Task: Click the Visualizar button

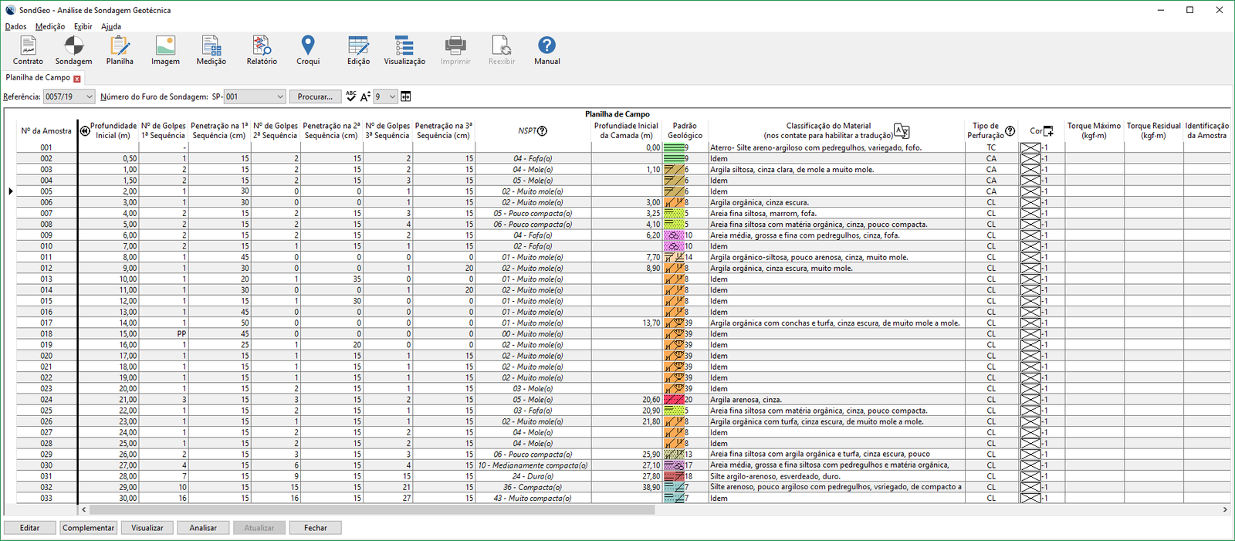Action: (147, 528)
